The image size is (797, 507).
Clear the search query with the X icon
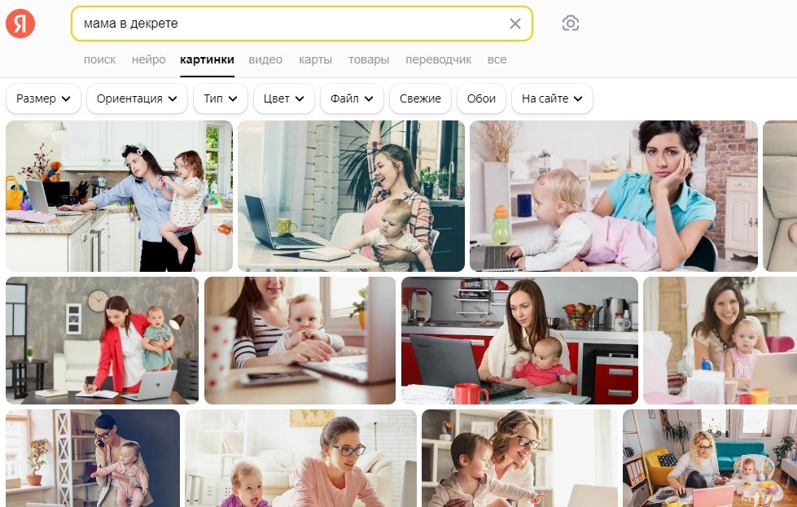[515, 24]
